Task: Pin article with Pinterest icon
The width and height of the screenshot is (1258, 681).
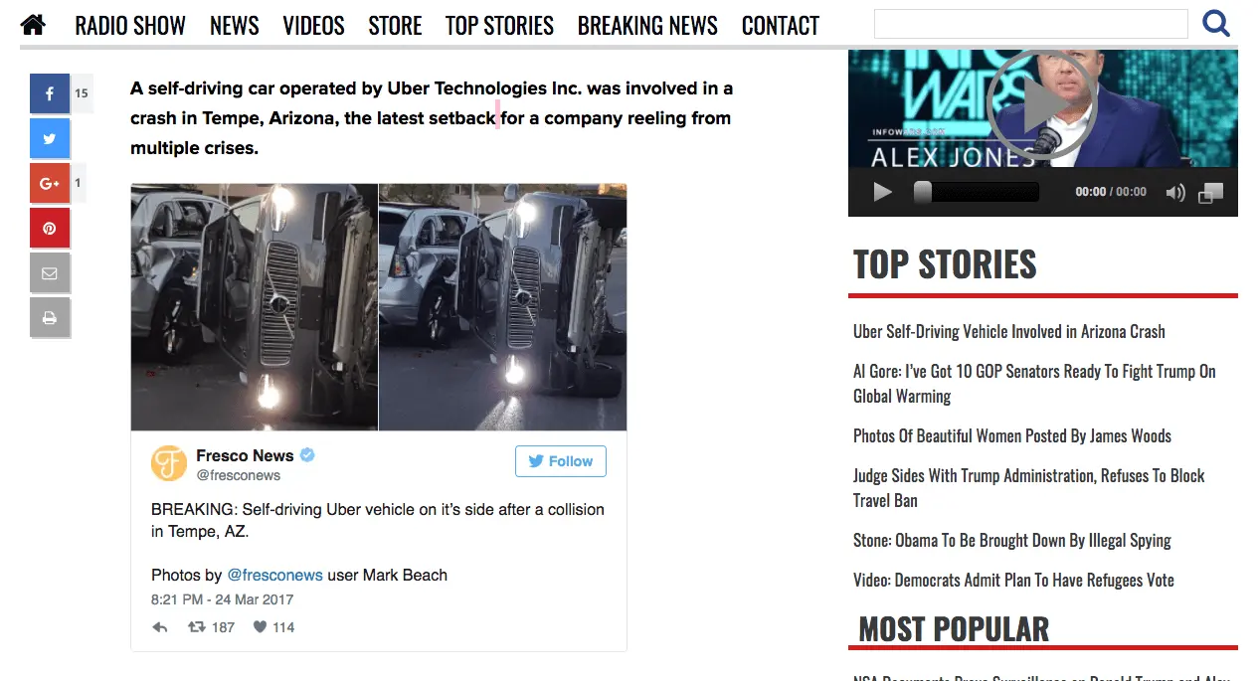Action: coord(50,228)
